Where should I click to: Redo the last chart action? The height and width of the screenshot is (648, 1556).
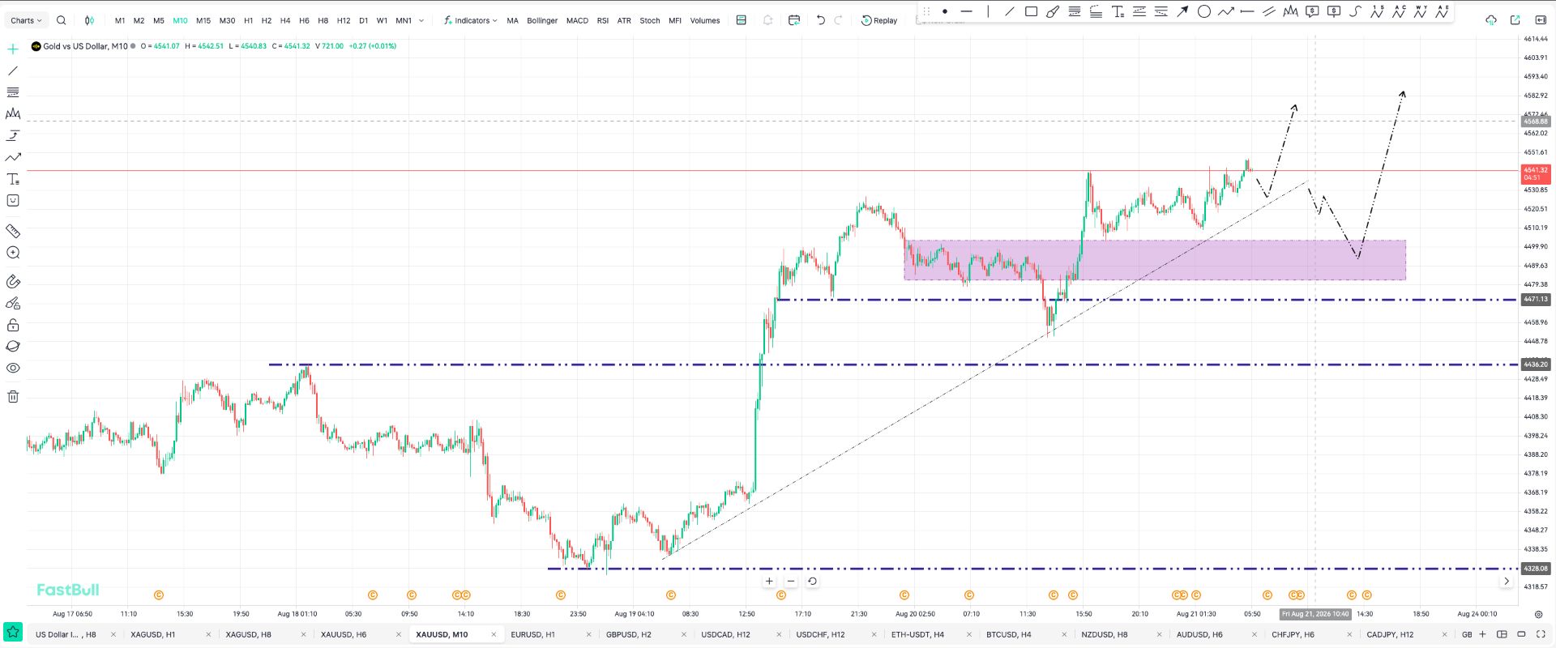click(x=839, y=20)
